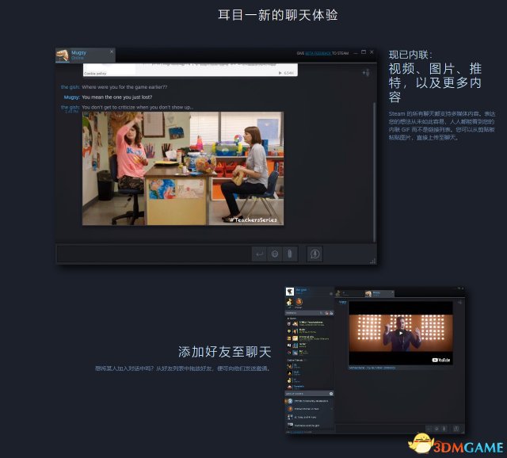
Task: Click the classroom GIF in the chat
Action: point(183,168)
